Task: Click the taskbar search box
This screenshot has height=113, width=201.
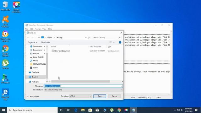Action: [x=32, y=110]
